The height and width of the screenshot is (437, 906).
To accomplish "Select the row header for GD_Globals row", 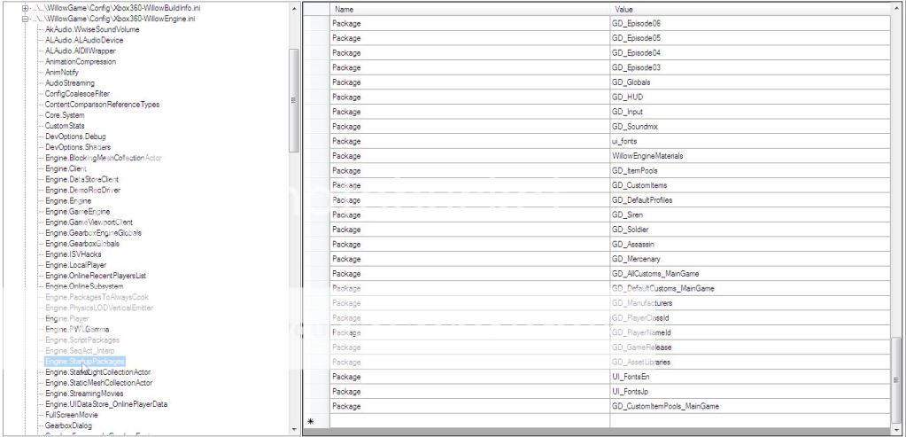I will point(315,82).
